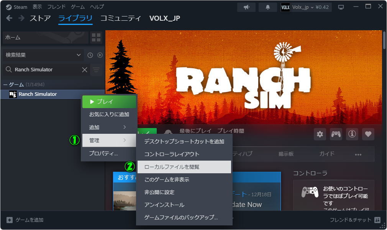The height and width of the screenshot is (230, 387).
Task: Click the vertical scrollbar on the right
Action: [384, 42]
